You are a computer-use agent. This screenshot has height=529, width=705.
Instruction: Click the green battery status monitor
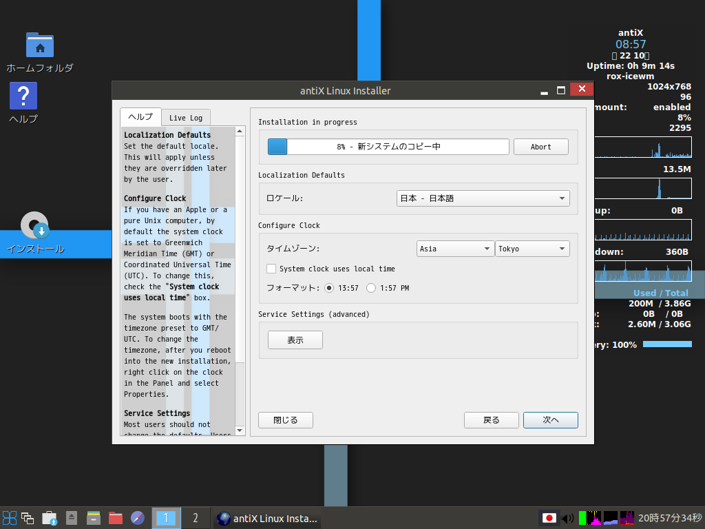click(582, 518)
